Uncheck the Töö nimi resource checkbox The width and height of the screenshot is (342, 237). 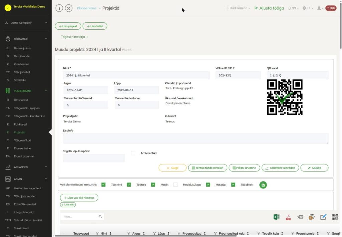click(x=104, y=185)
